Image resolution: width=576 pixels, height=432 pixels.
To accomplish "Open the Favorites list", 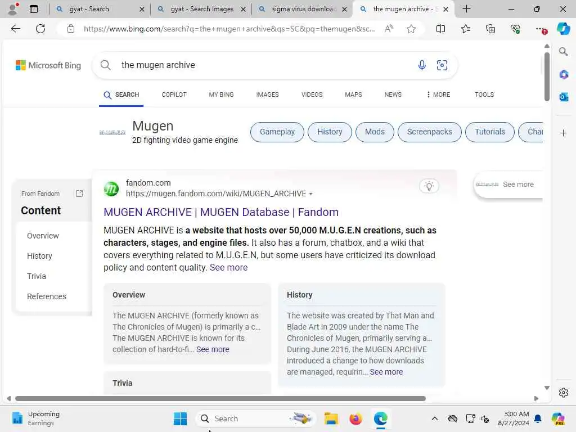I will click(x=465, y=29).
